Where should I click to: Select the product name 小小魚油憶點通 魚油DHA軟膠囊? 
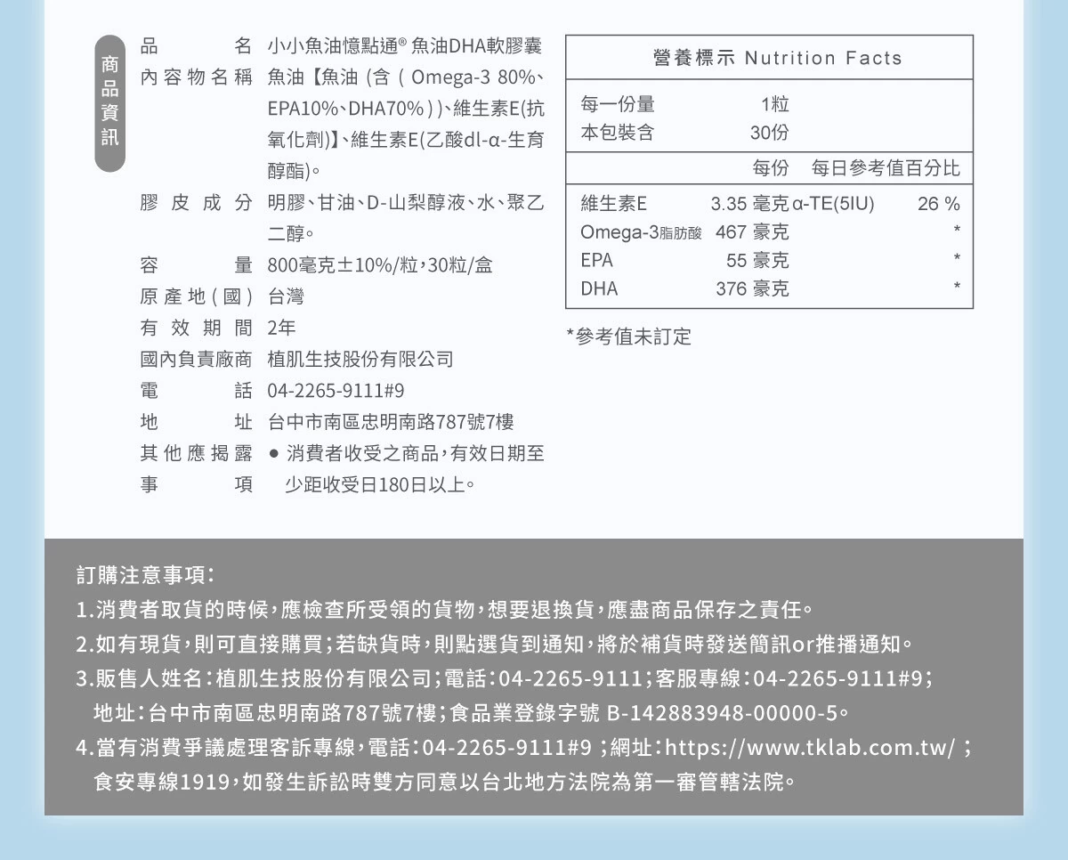(x=405, y=45)
